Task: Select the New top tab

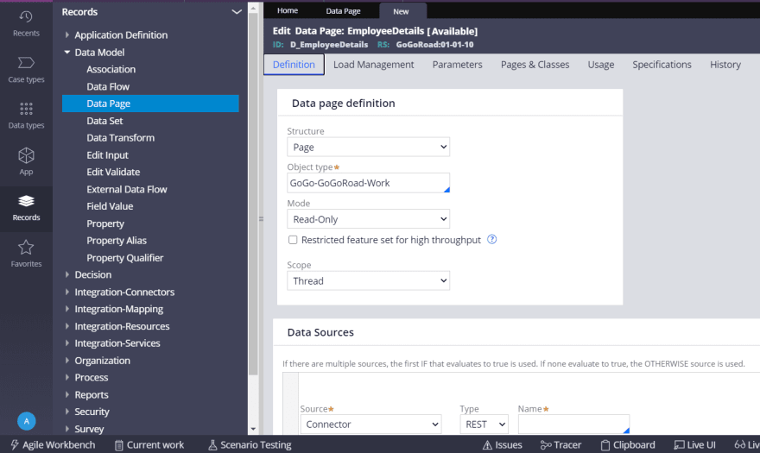Action: coord(401,11)
